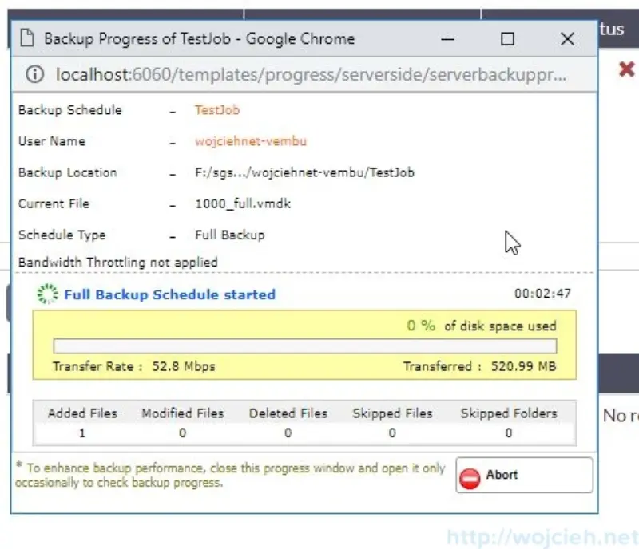Click the Skipped Files column header
Screen dimensions: 639x549
[392, 413]
